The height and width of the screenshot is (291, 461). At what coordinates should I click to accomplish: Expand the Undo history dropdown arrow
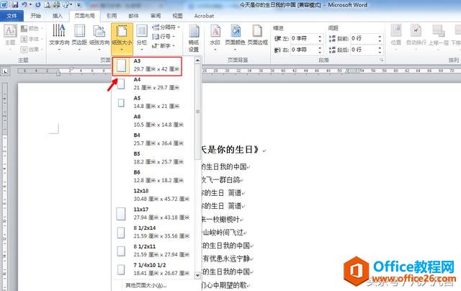30,5
